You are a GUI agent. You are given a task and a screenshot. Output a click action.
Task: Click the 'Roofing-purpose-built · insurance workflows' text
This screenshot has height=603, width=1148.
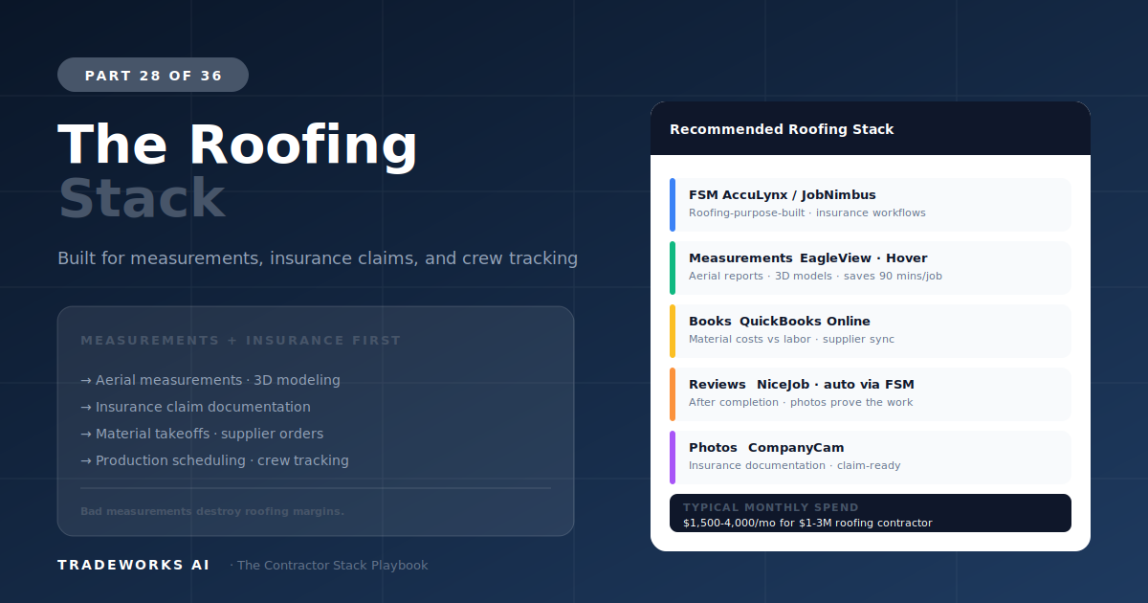coord(807,213)
